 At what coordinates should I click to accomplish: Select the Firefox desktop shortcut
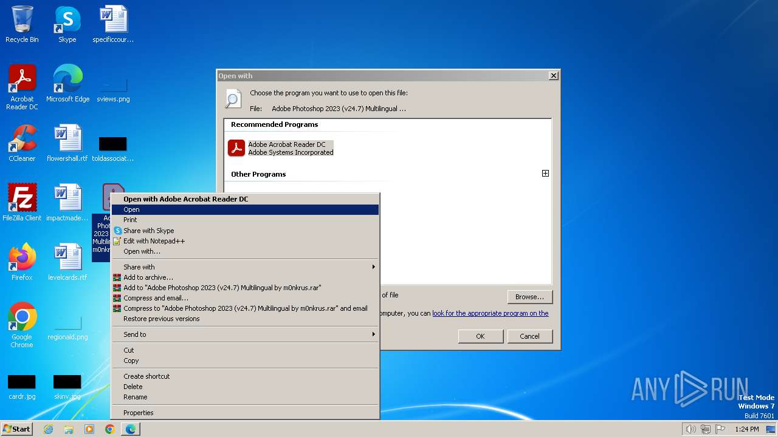pyautogui.click(x=22, y=262)
